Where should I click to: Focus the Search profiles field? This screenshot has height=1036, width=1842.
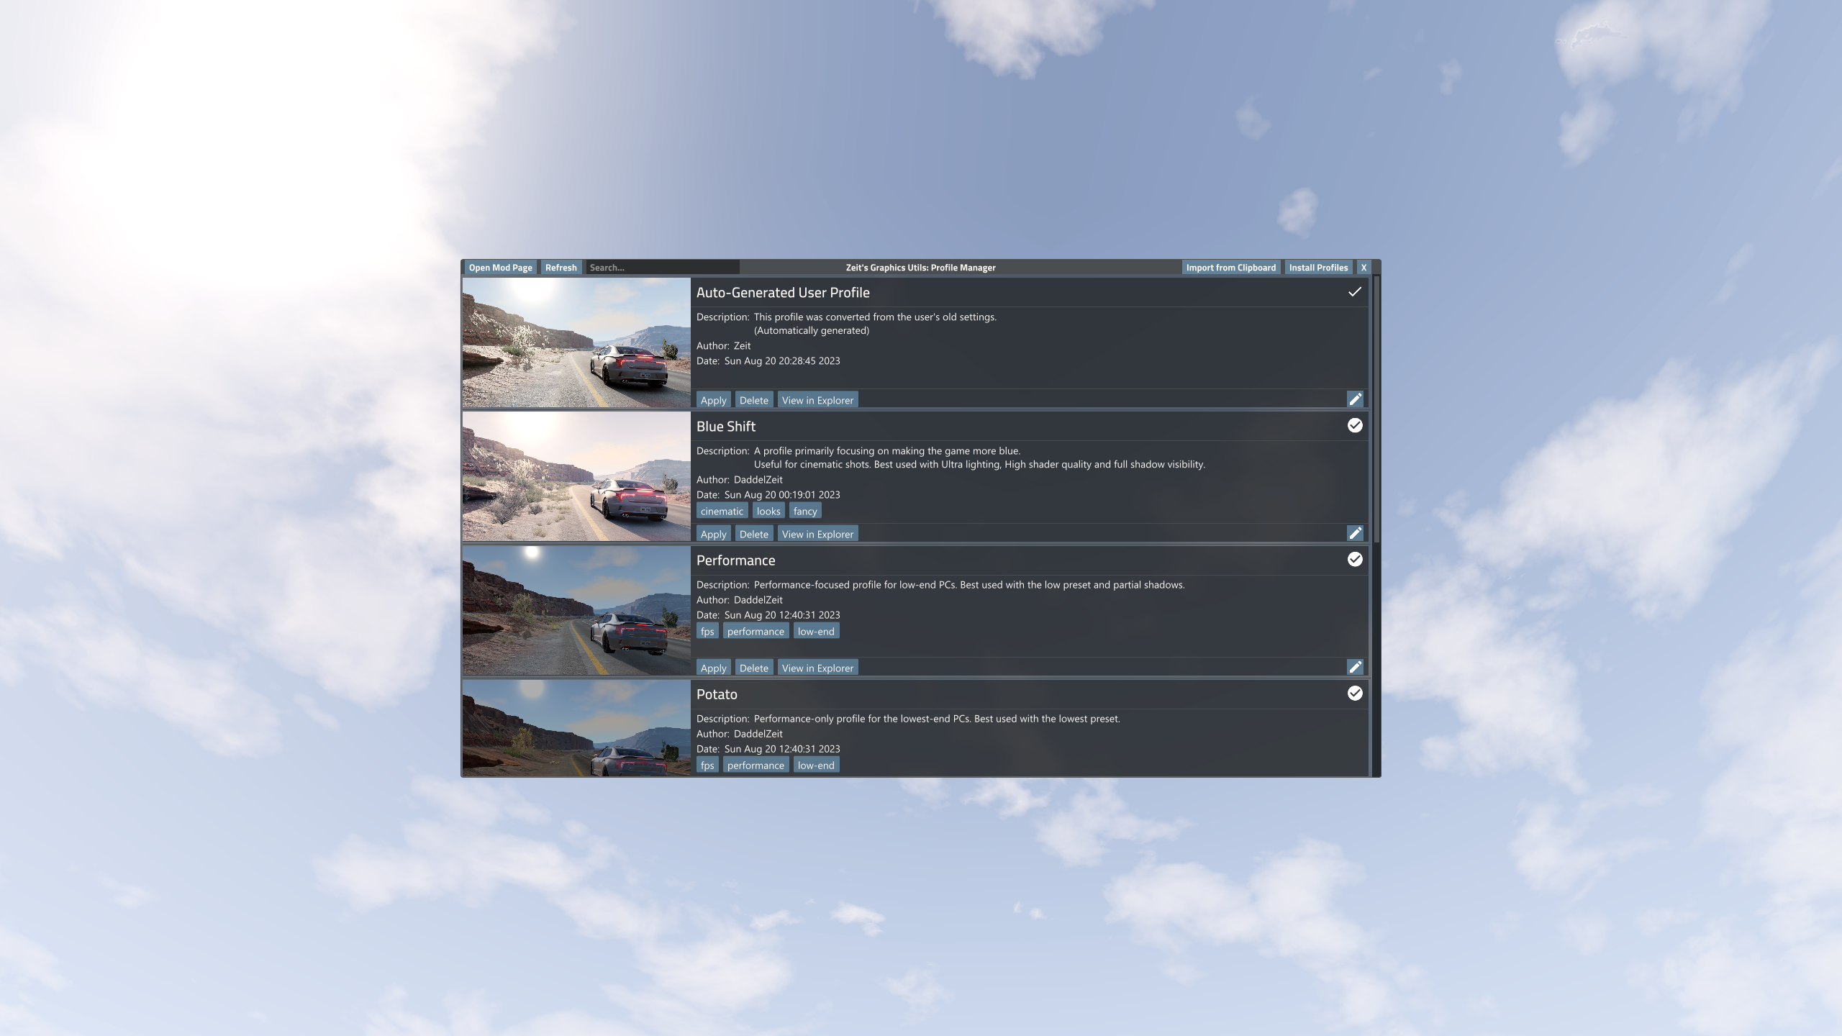point(662,268)
